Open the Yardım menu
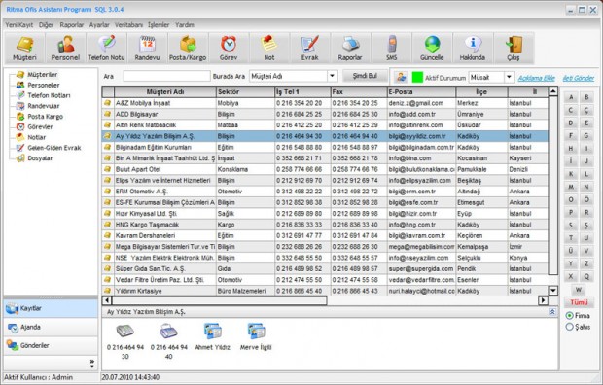Screen dimensions: 603x385 click(185, 25)
